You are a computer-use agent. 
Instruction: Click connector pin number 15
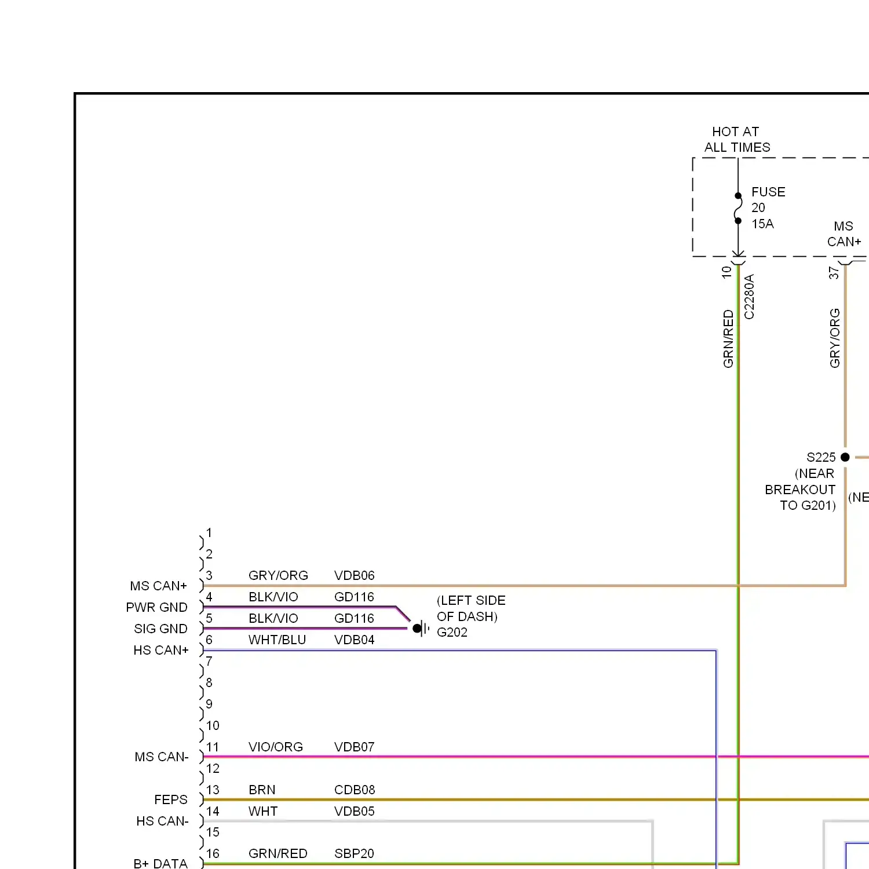(x=213, y=832)
